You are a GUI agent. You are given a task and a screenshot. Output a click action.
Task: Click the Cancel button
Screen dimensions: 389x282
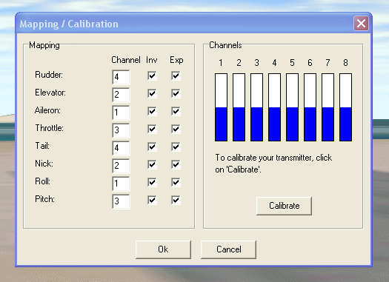click(228, 249)
